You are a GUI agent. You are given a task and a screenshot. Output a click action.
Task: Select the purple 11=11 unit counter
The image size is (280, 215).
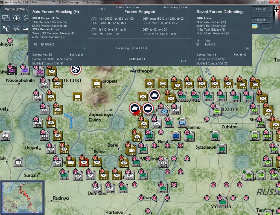point(25,71)
